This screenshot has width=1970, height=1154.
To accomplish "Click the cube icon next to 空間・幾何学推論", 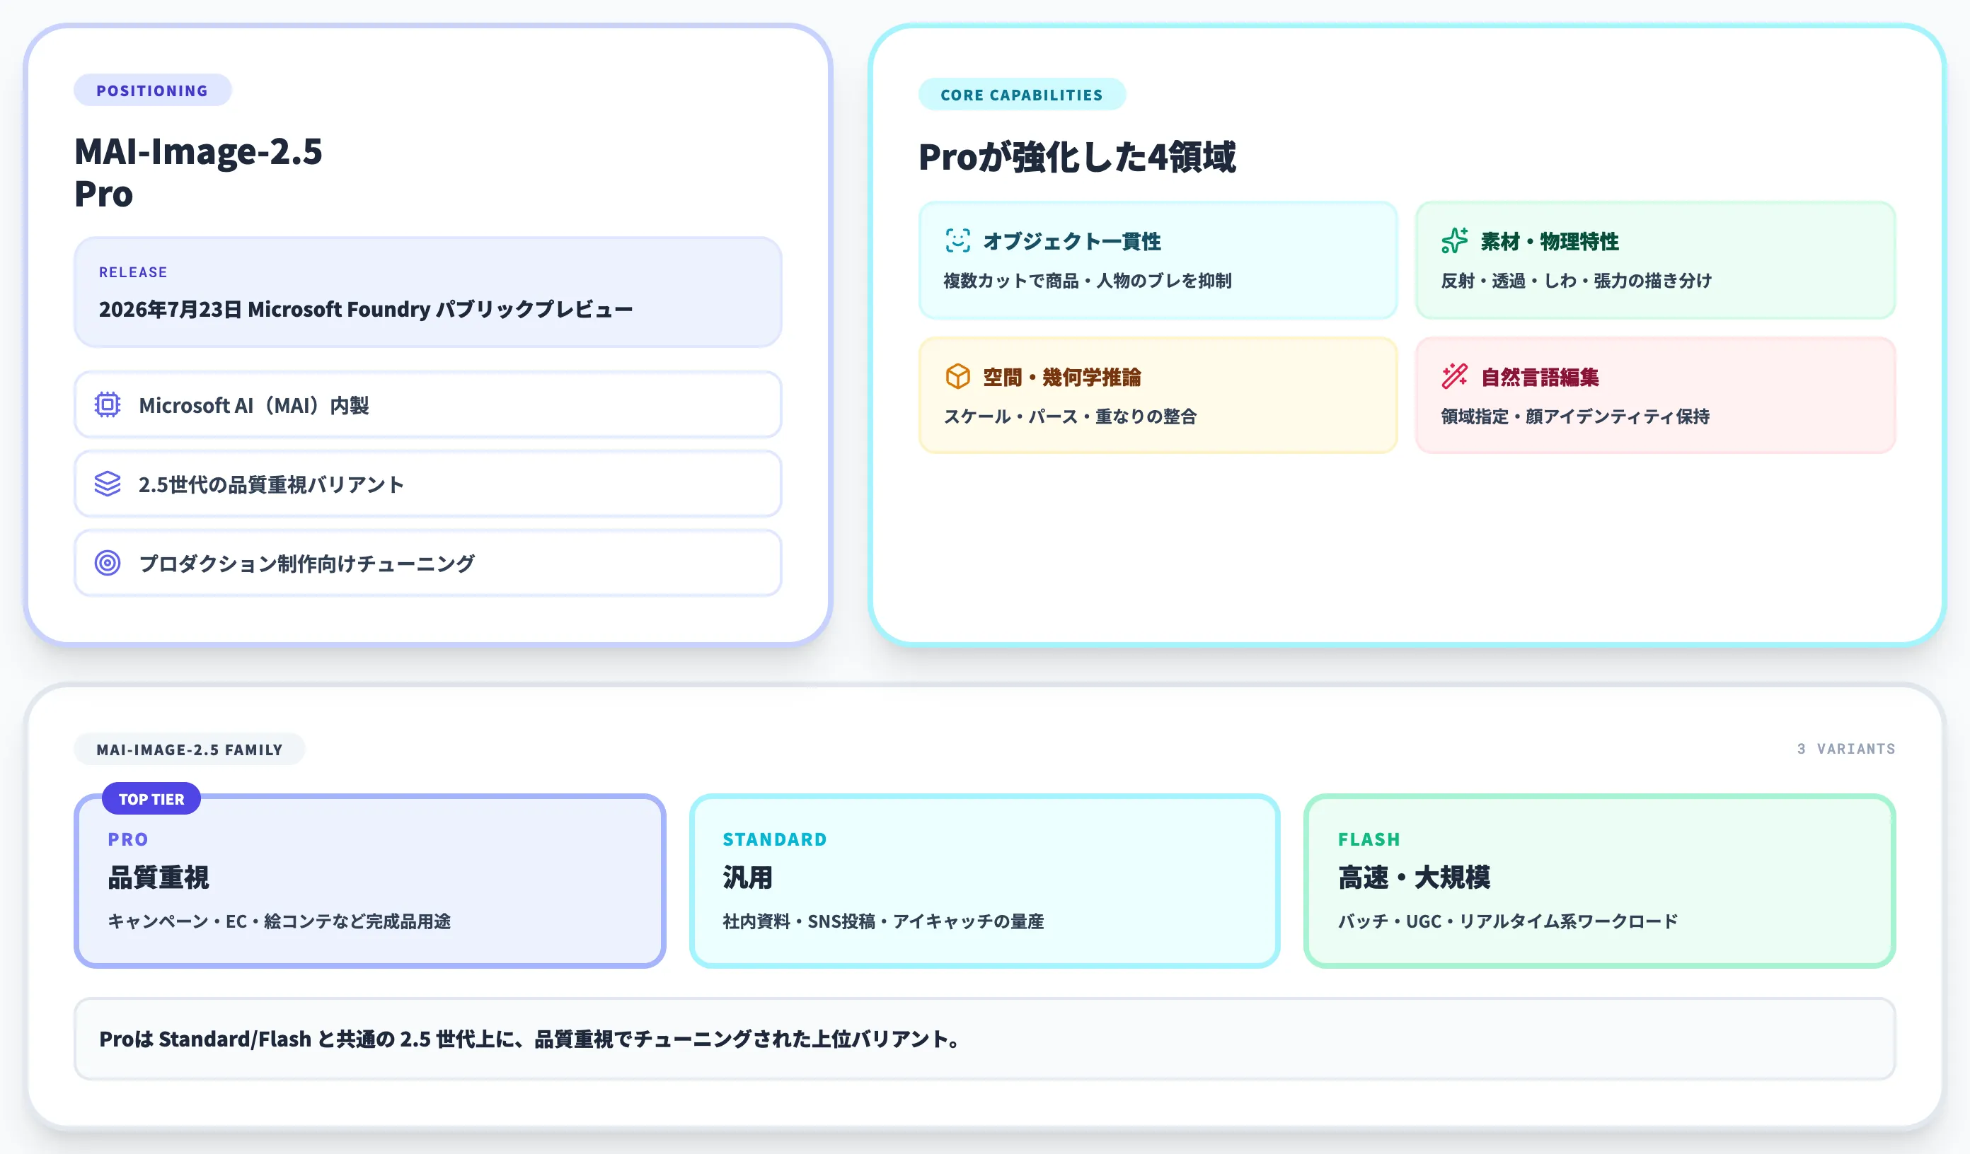I will click(x=957, y=377).
